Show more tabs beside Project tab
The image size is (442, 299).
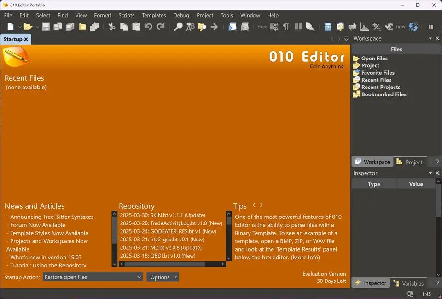(x=437, y=162)
